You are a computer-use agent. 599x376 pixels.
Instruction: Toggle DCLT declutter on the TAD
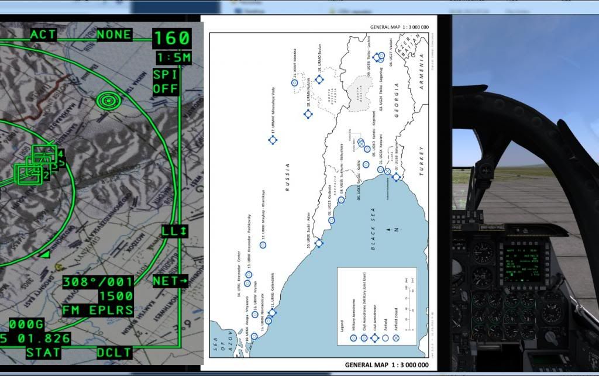(114, 353)
